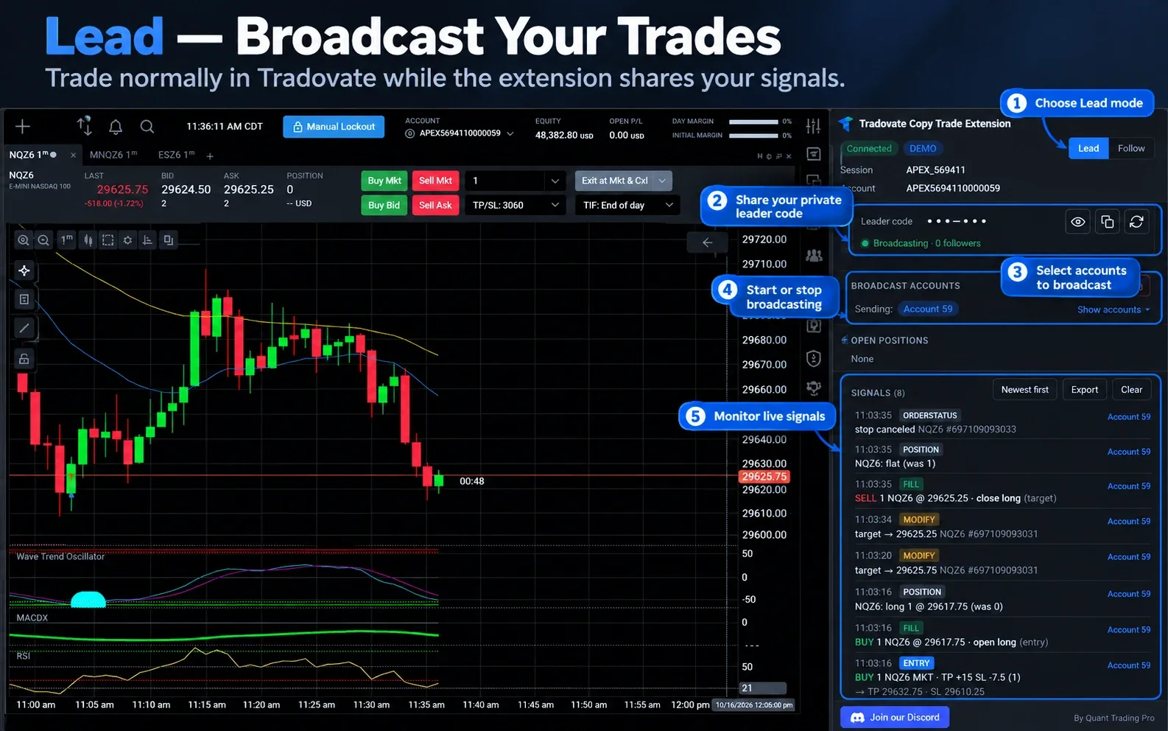Screen dimensions: 1168x731
Task: Open the account selector APEX5694110000059
Action: (459, 133)
